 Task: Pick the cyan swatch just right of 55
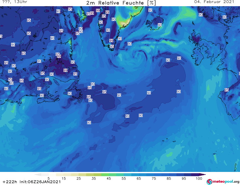[x=127, y=175]
